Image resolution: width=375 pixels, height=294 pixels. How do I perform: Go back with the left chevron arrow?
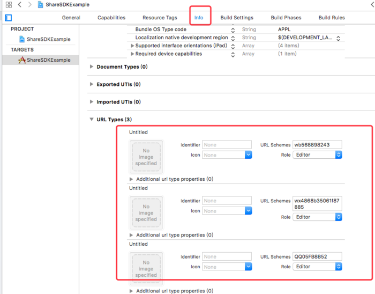coord(20,4)
